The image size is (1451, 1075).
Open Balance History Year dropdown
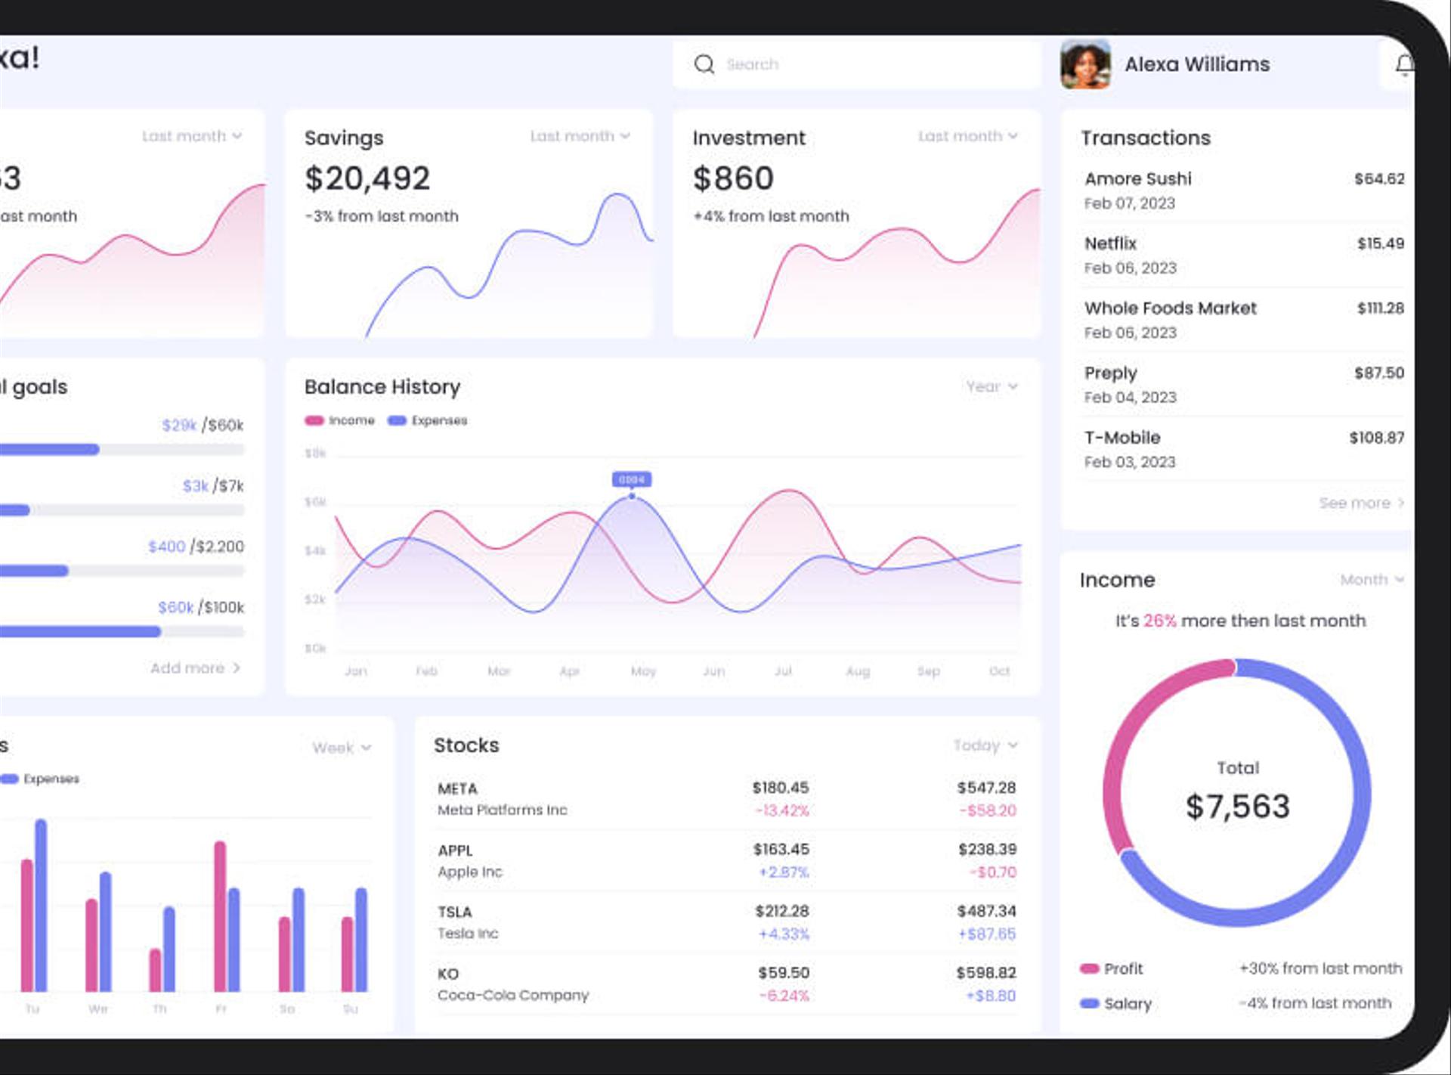coord(992,386)
